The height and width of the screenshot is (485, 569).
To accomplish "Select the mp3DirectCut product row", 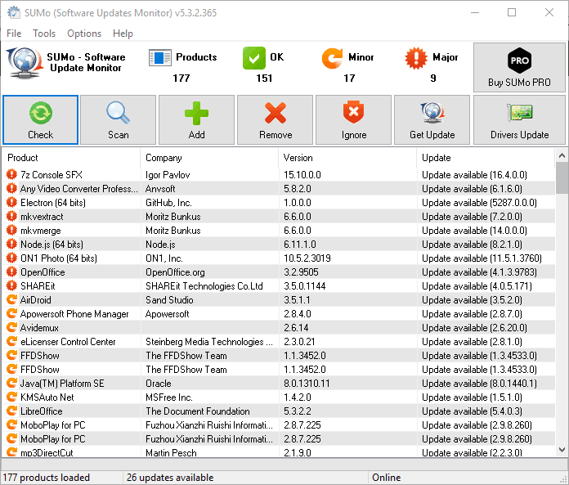I will [x=279, y=452].
